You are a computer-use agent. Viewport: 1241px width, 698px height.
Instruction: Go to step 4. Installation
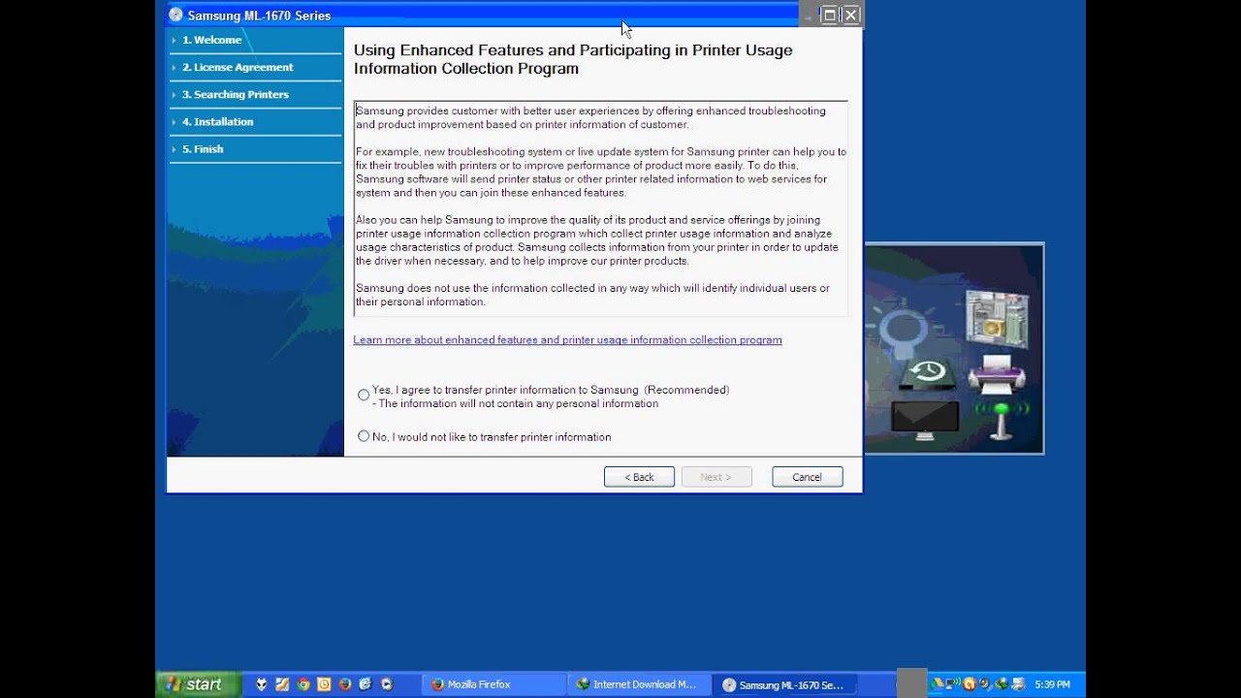point(217,121)
